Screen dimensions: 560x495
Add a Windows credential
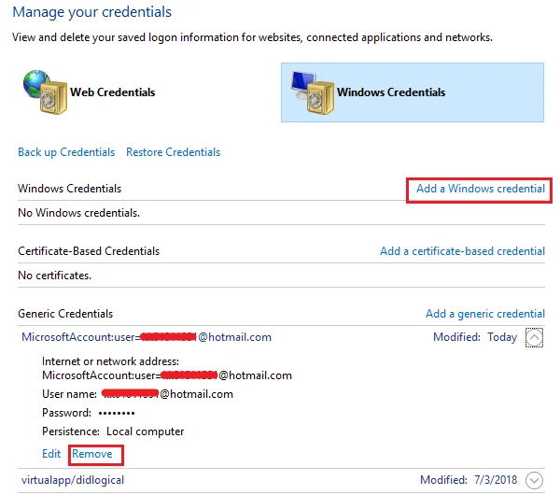[481, 189]
